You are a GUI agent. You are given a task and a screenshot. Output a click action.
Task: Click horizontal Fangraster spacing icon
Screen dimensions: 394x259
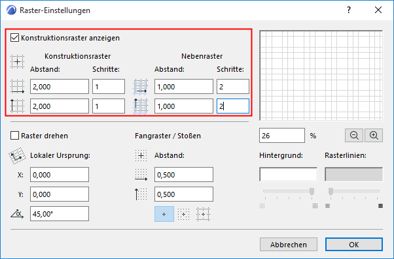click(x=141, y=175)
